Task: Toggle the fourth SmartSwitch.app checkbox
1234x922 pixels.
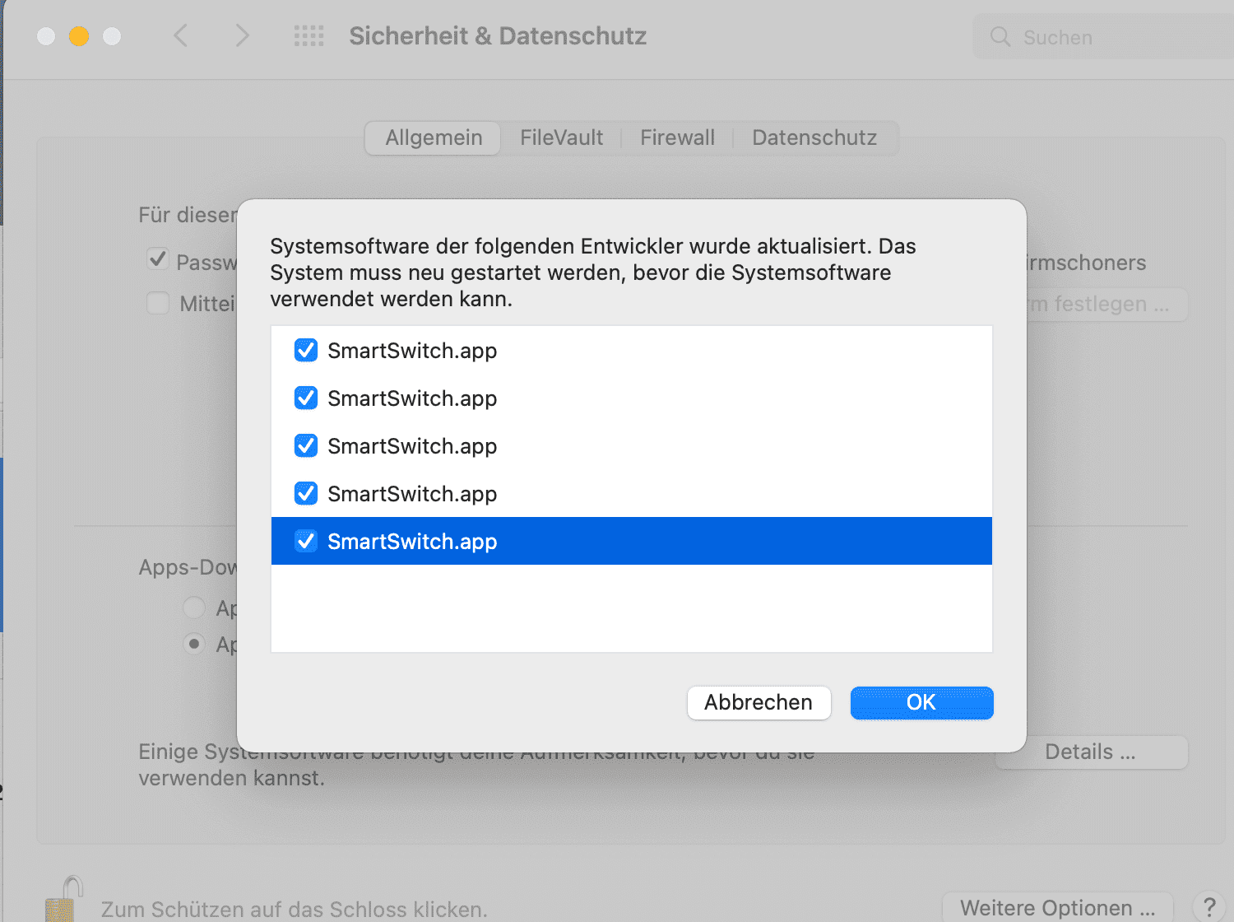Action: pos(306,493)
